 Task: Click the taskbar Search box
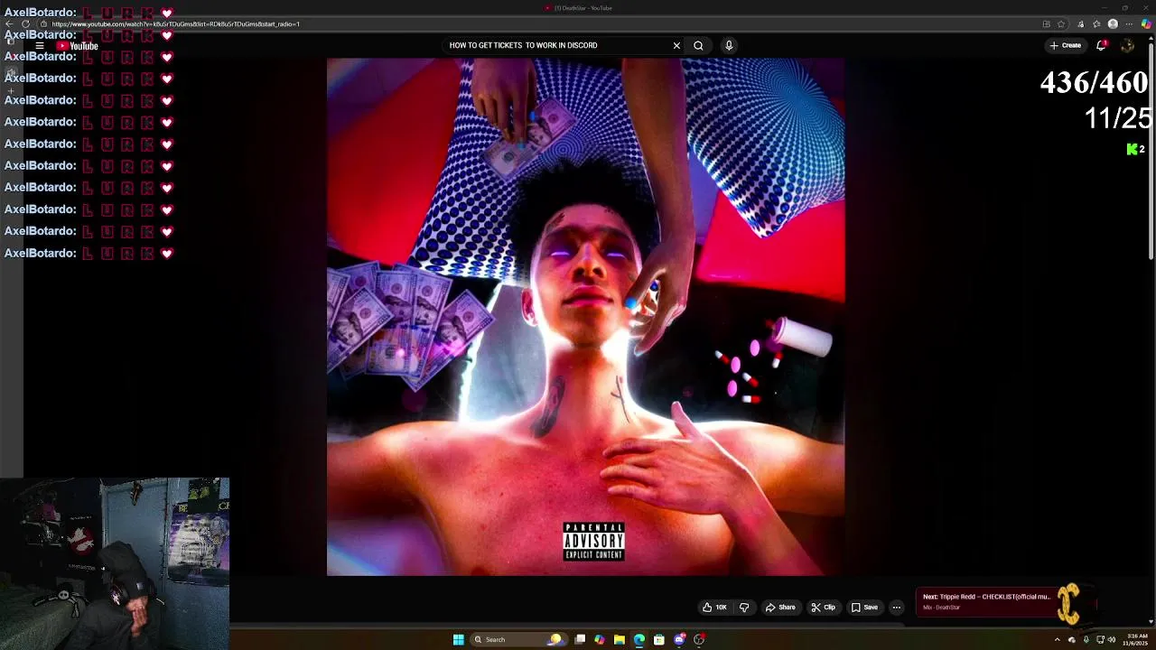coord(519,639)
